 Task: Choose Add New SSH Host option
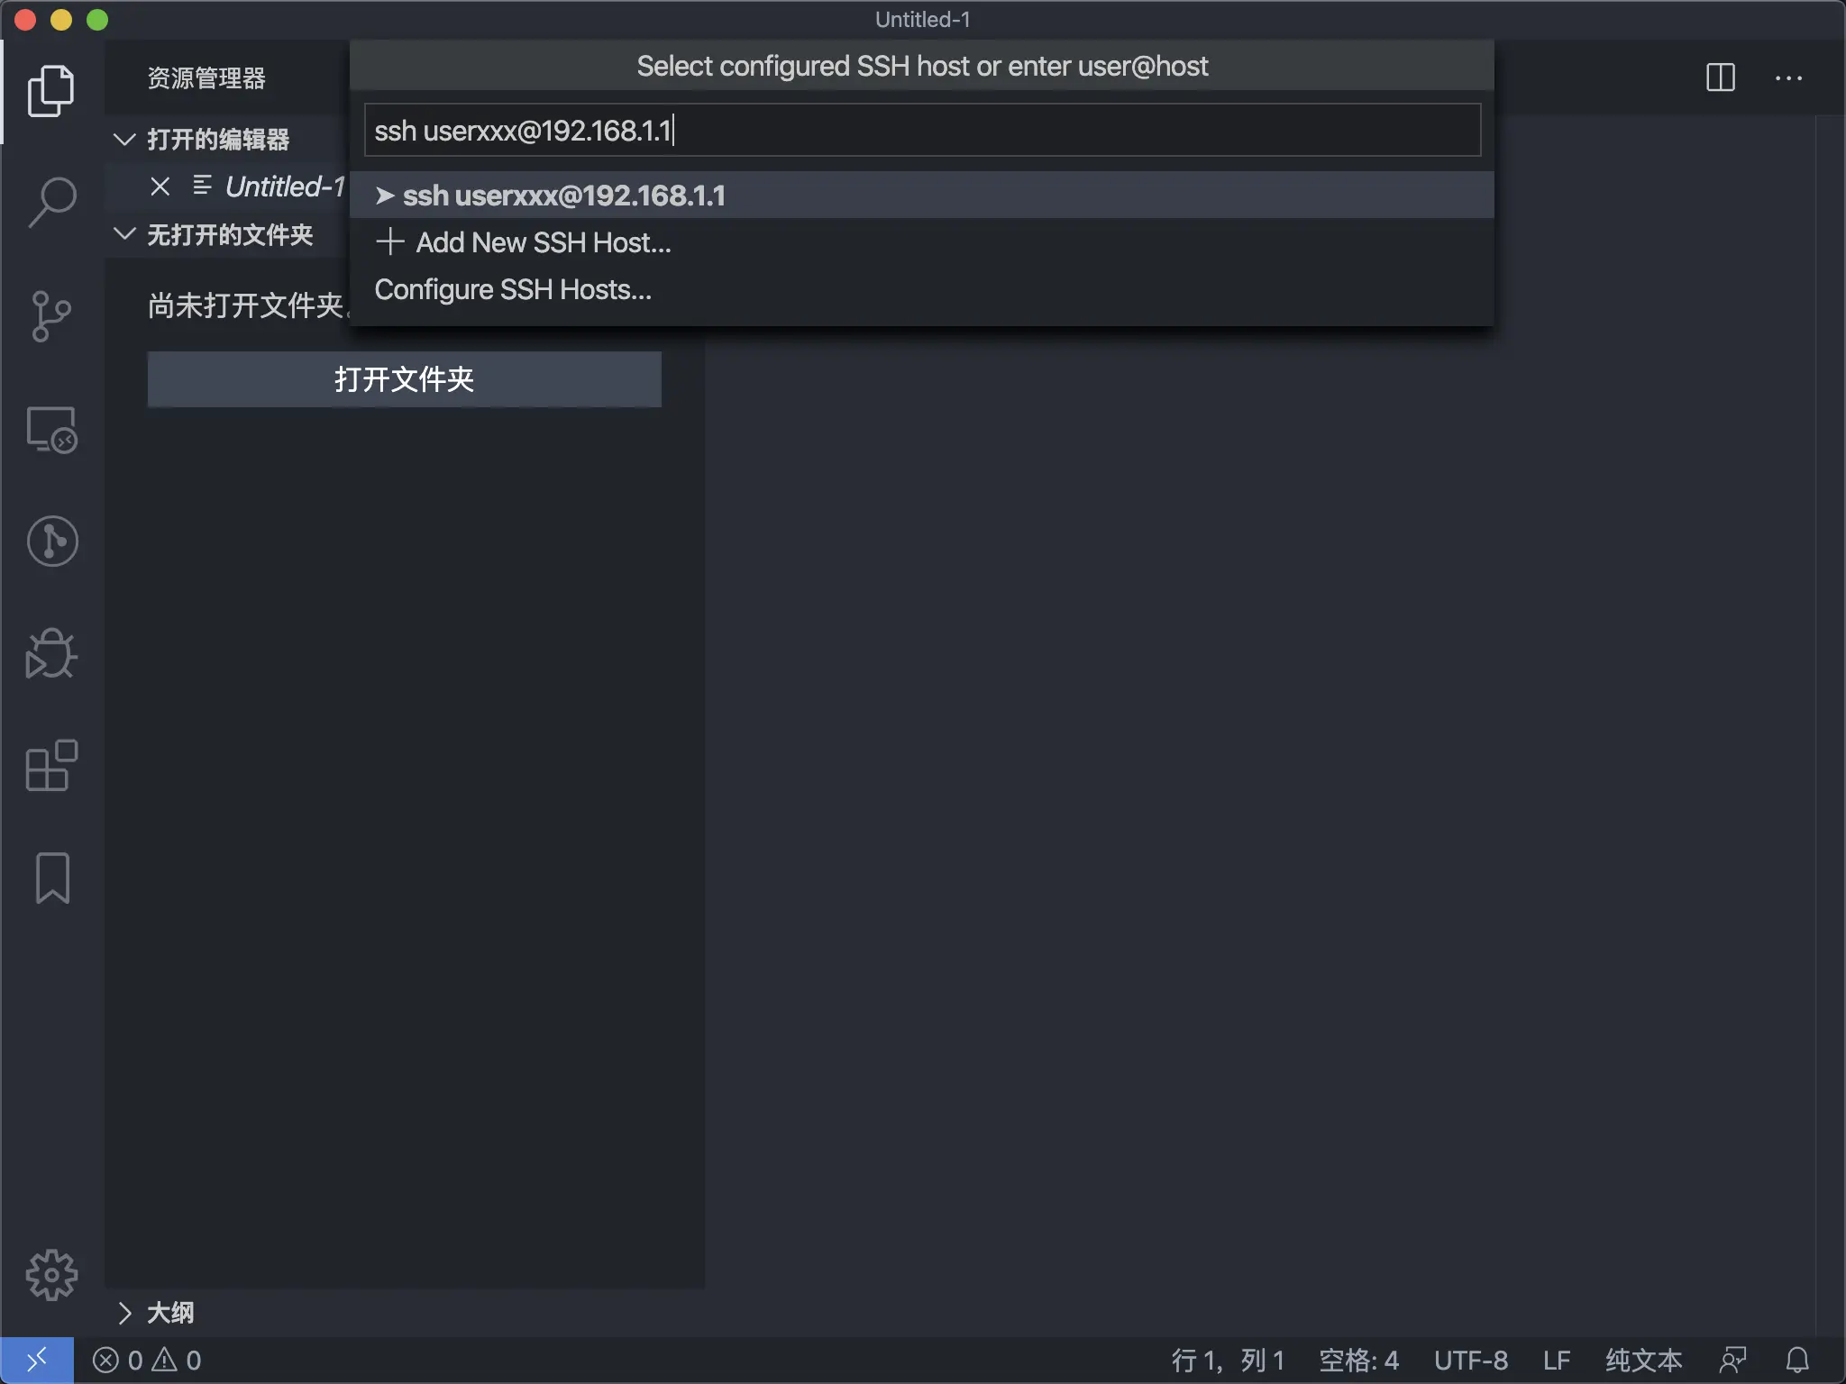pyautogui.click(x=543, y=242)
